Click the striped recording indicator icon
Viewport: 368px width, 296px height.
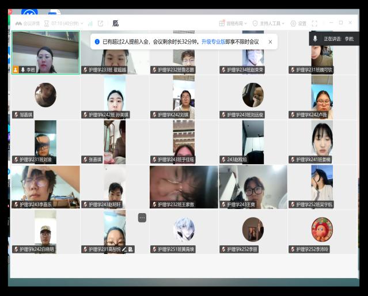[116, 24]
